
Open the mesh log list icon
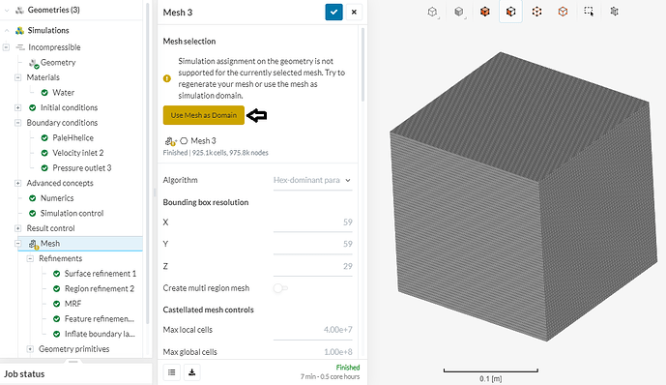click(172, 372)
